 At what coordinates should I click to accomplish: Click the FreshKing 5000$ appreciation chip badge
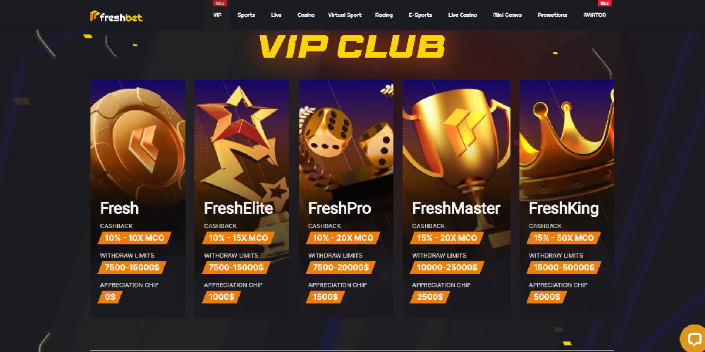[547, 297]
